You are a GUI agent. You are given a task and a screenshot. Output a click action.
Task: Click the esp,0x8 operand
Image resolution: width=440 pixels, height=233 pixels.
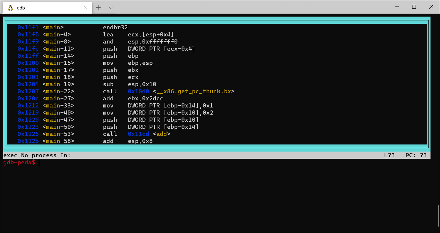[x=140, y=141]
